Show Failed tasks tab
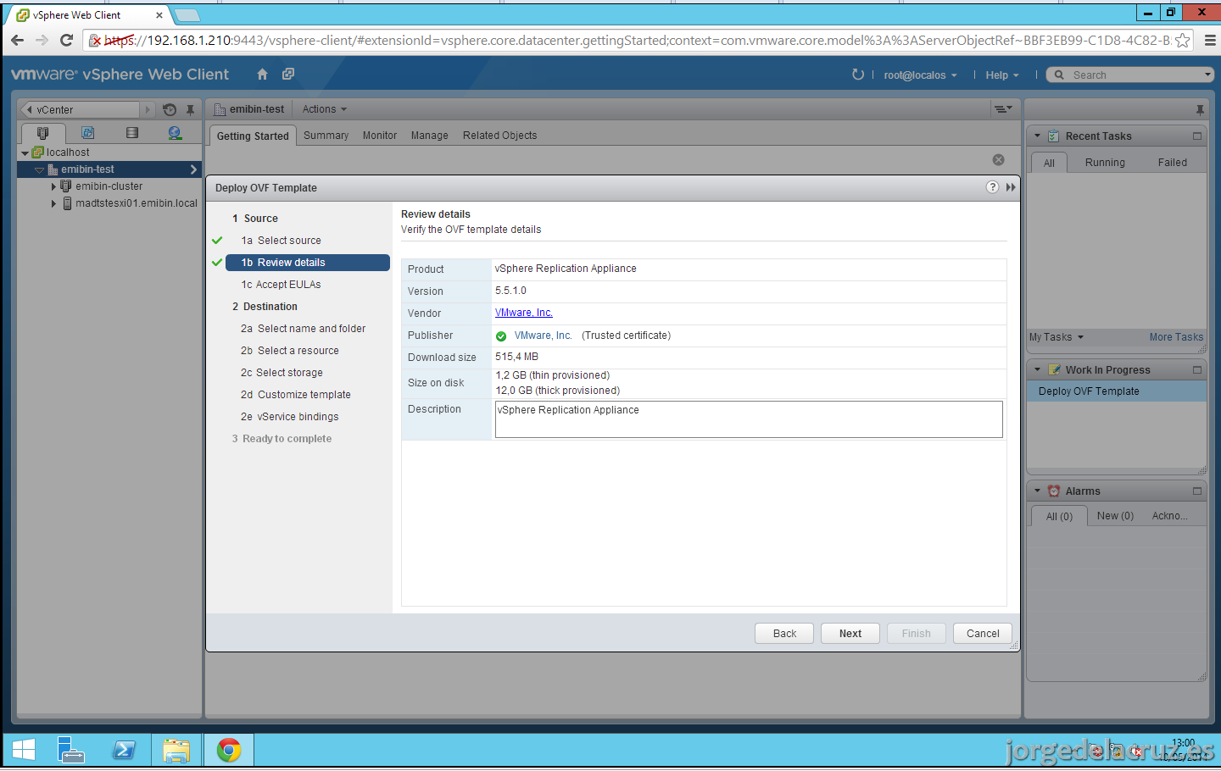 tap(1173, 163)
